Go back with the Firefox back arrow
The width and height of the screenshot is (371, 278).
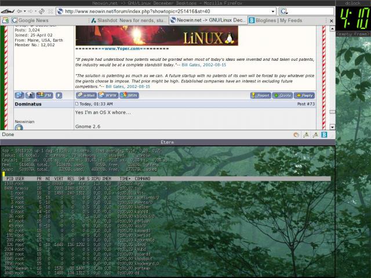click(19, 11)
